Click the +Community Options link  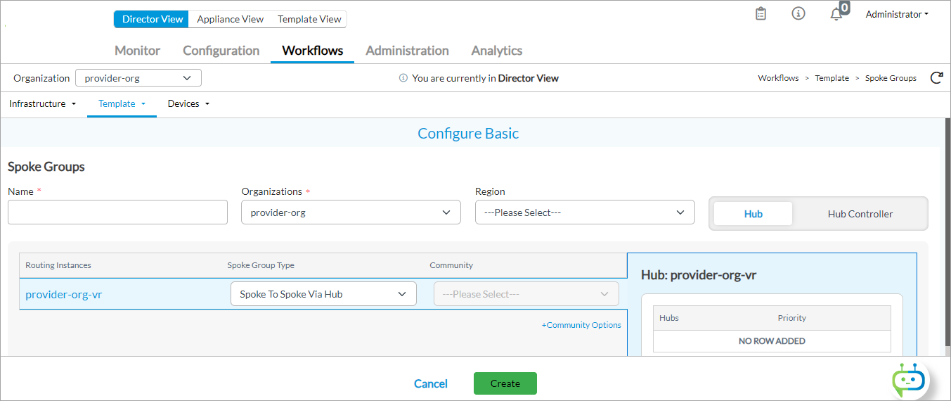581,325
